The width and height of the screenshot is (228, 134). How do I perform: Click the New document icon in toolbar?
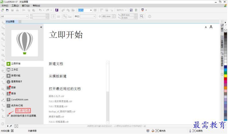(2, 10)
